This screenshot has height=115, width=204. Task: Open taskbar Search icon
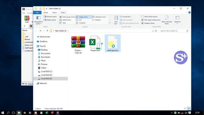coord(8,113)
